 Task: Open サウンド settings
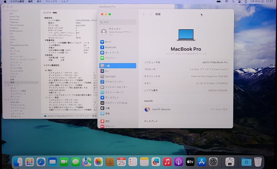118,126
